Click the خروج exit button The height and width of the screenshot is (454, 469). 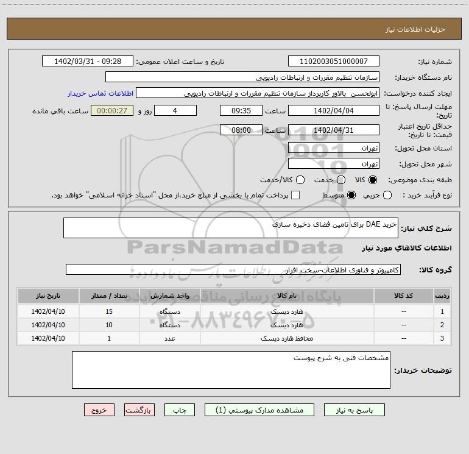[99, 410]
